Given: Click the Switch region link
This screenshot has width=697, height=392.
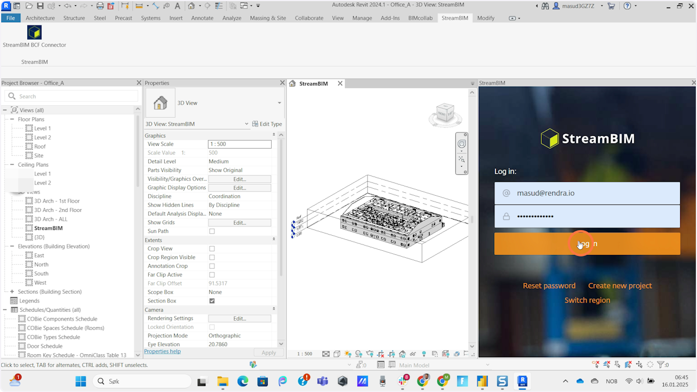Looking at the screenshot, I should [x=587, y=300].
